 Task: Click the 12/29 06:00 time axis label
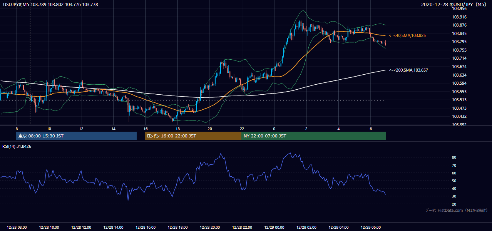coord(371,228)
